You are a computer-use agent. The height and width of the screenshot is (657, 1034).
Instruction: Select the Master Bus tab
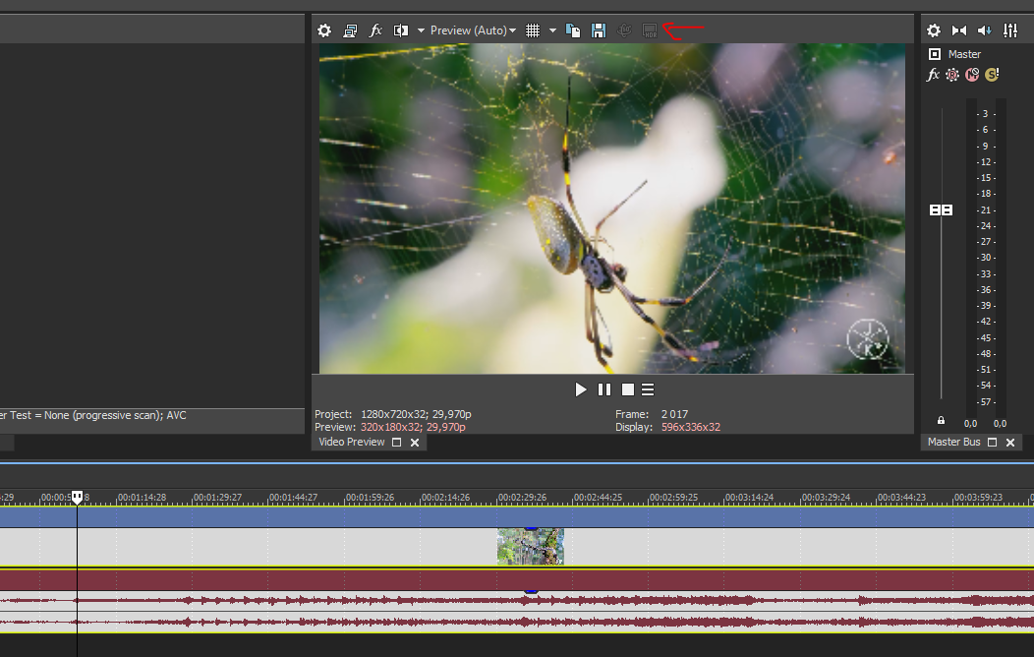[953, 442]
